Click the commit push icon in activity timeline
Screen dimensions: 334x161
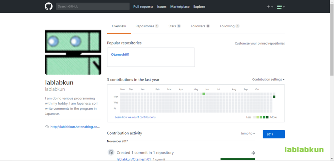click(111, 152)
